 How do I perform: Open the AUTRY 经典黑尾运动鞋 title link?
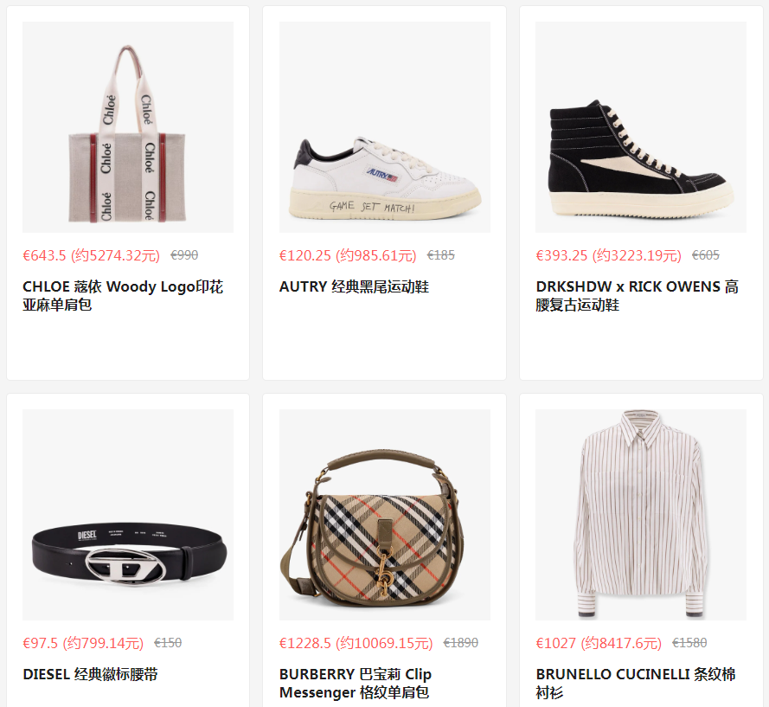click(354, 286)
